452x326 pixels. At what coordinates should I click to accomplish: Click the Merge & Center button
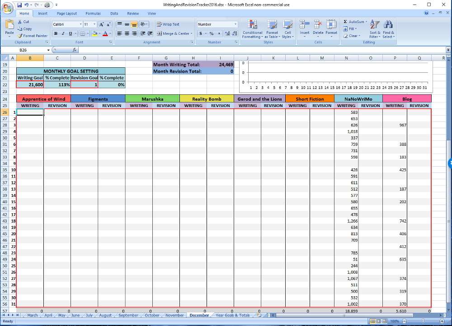click(174, 34)
